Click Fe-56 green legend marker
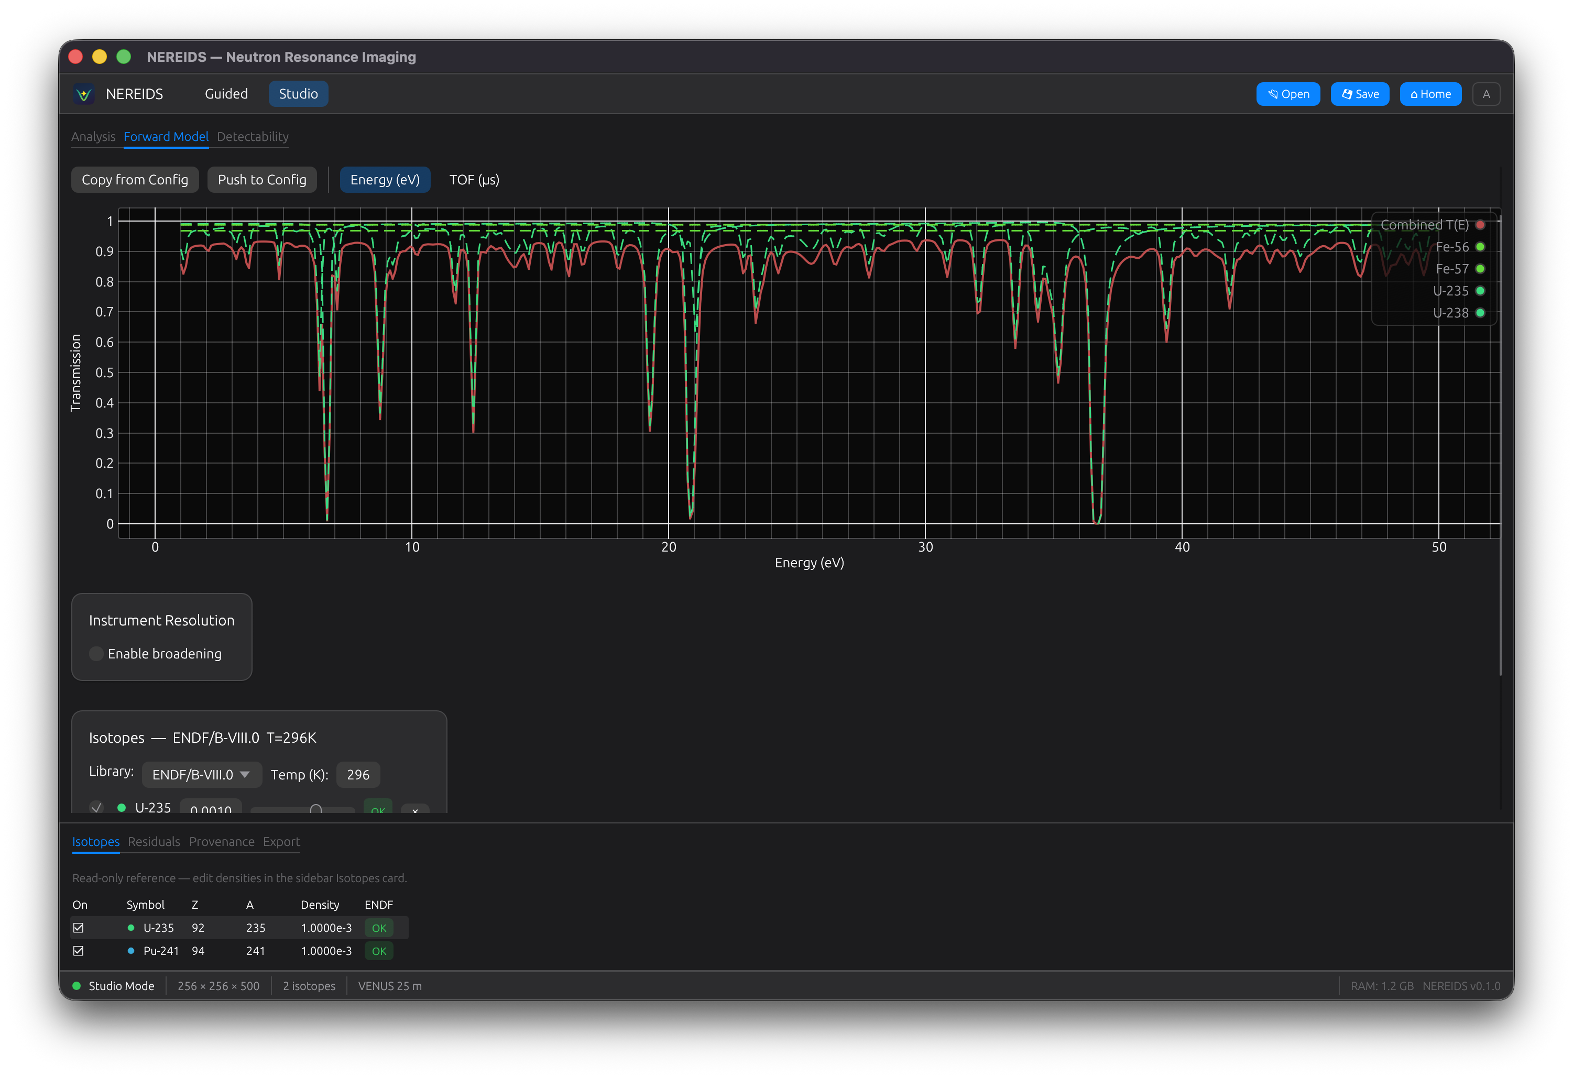 1480,247
